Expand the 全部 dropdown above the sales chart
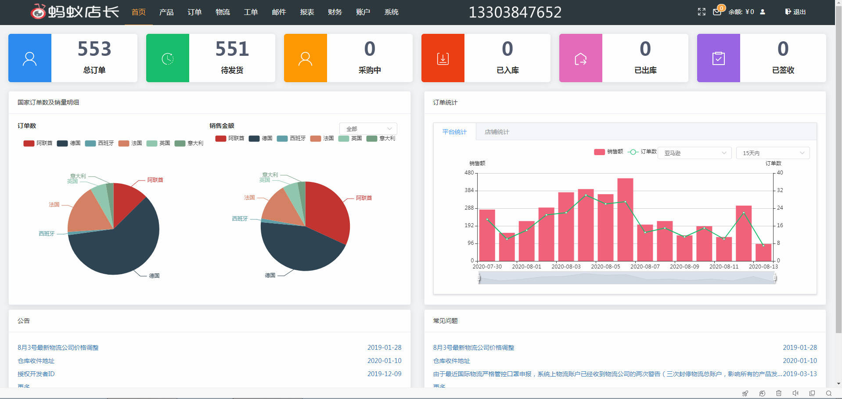Image resolution: width=842 pixels, height=399 pixels. click(x=368, y=128)
